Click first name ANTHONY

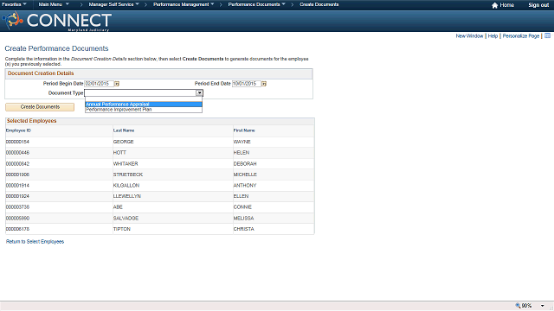tap(245, 186)
